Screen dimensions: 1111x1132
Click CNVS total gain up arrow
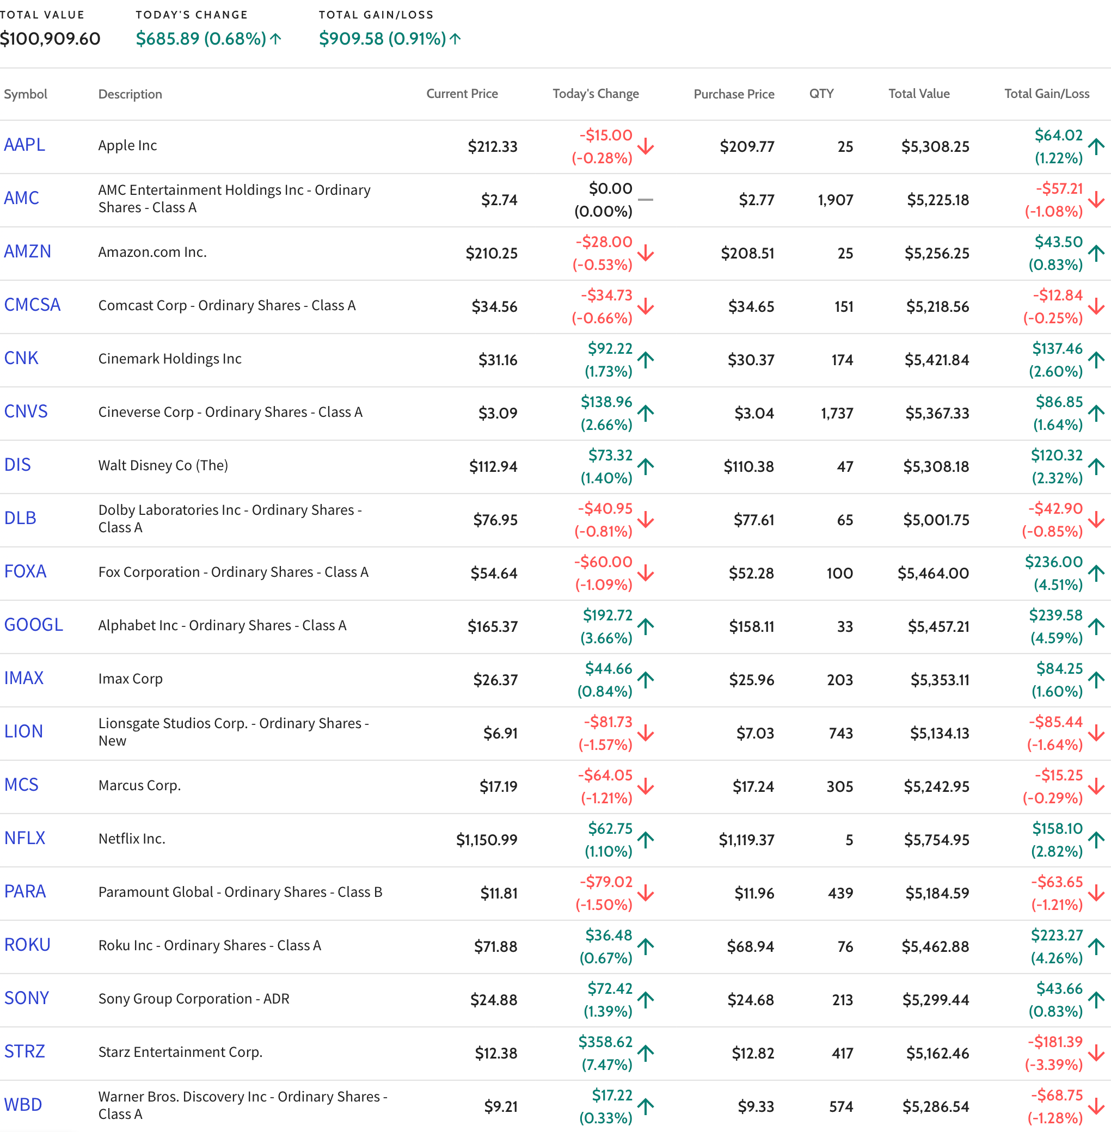tap(1096, 413)
